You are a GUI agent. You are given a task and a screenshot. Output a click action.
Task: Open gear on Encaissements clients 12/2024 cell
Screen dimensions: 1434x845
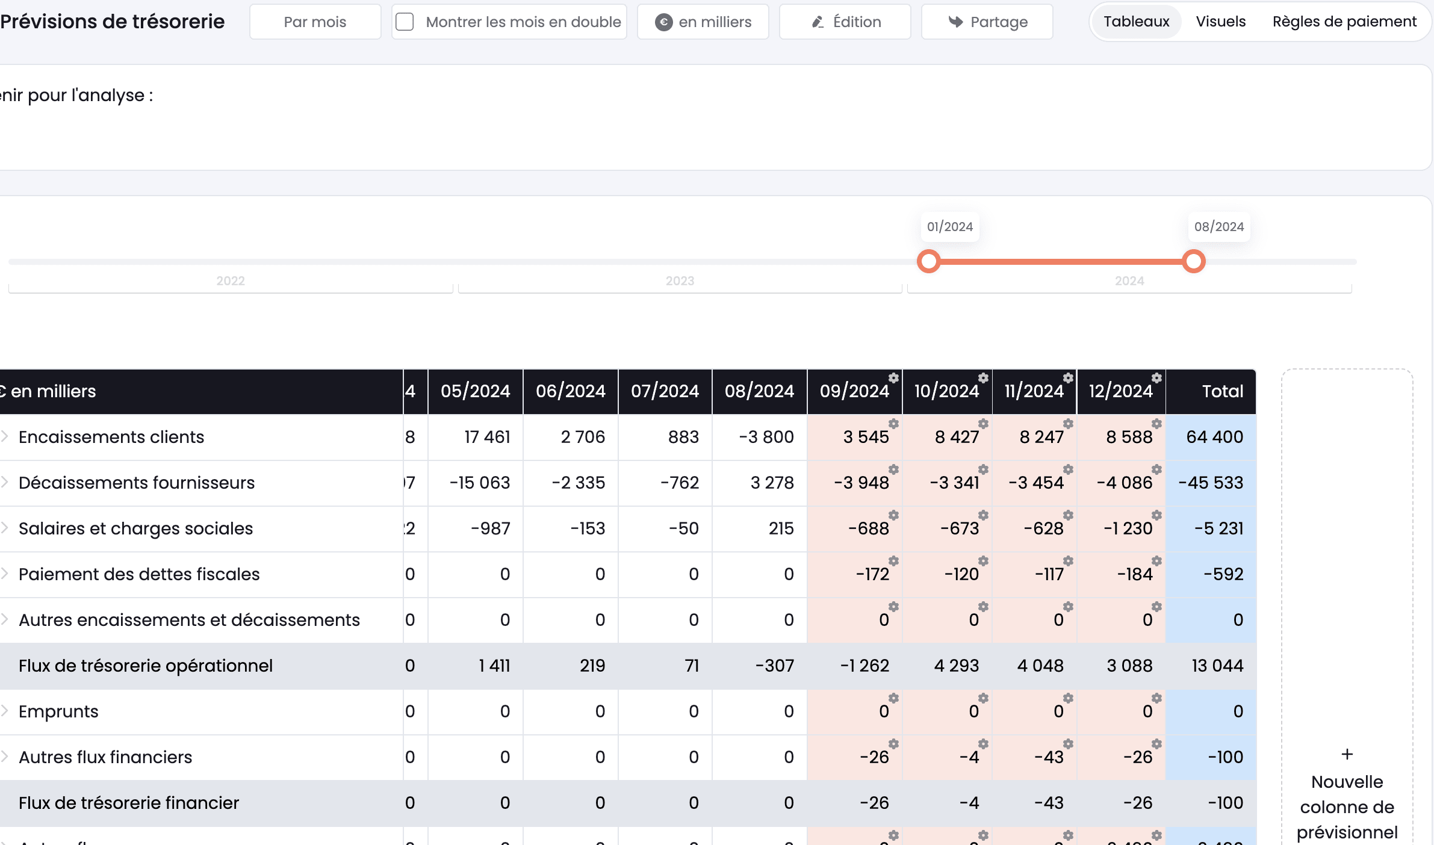tap(1156, 424)
